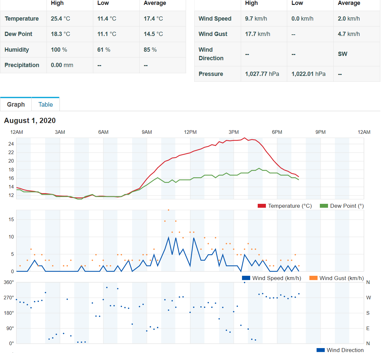This screenshot has width=381, height=353.
Task: Click the precipitation value 0.00 mm
Action: pyautogui.click(x=62, y=65)
